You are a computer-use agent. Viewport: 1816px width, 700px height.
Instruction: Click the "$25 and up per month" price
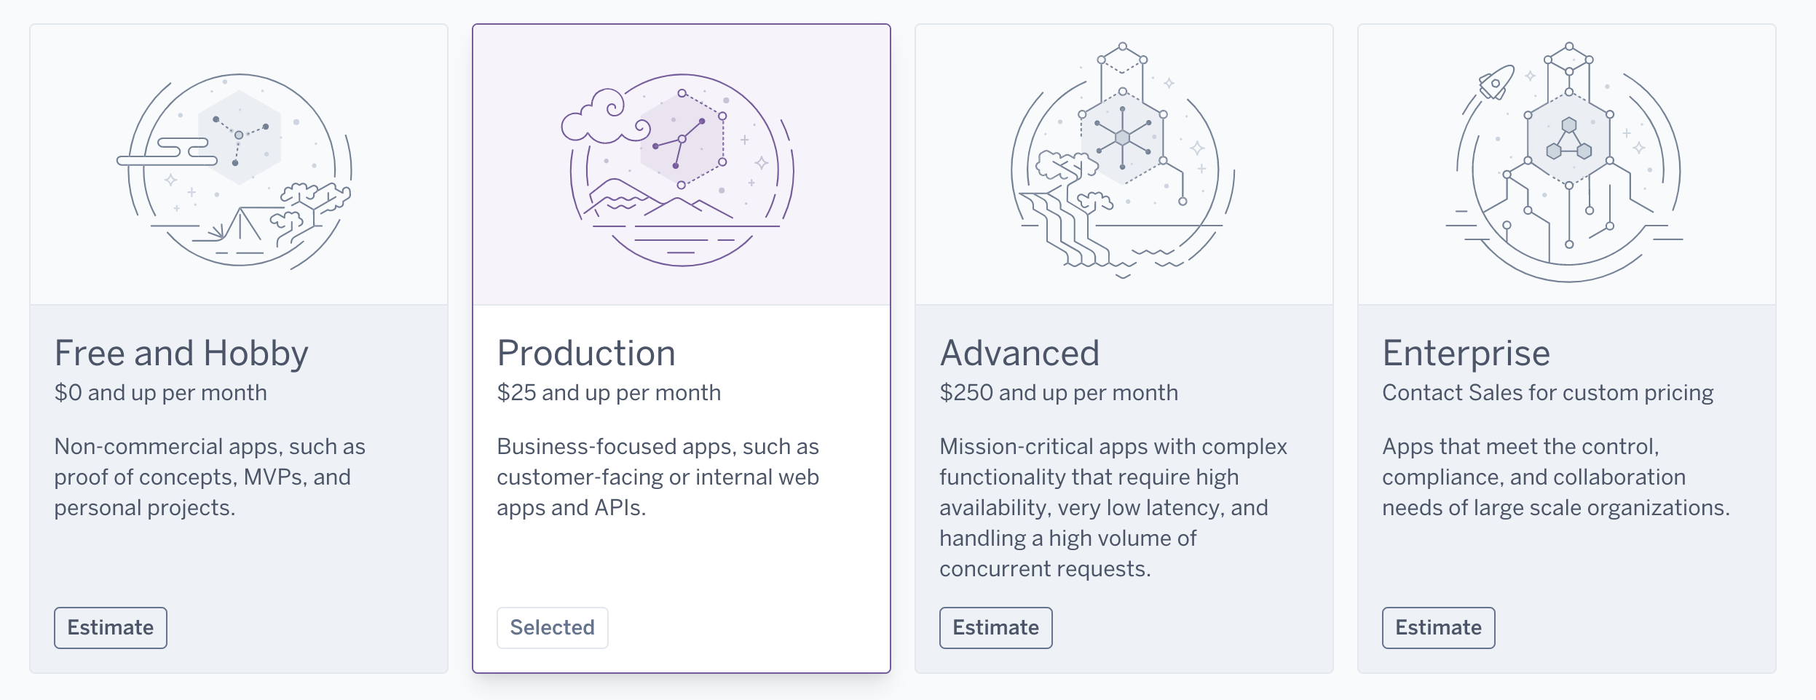609,393
